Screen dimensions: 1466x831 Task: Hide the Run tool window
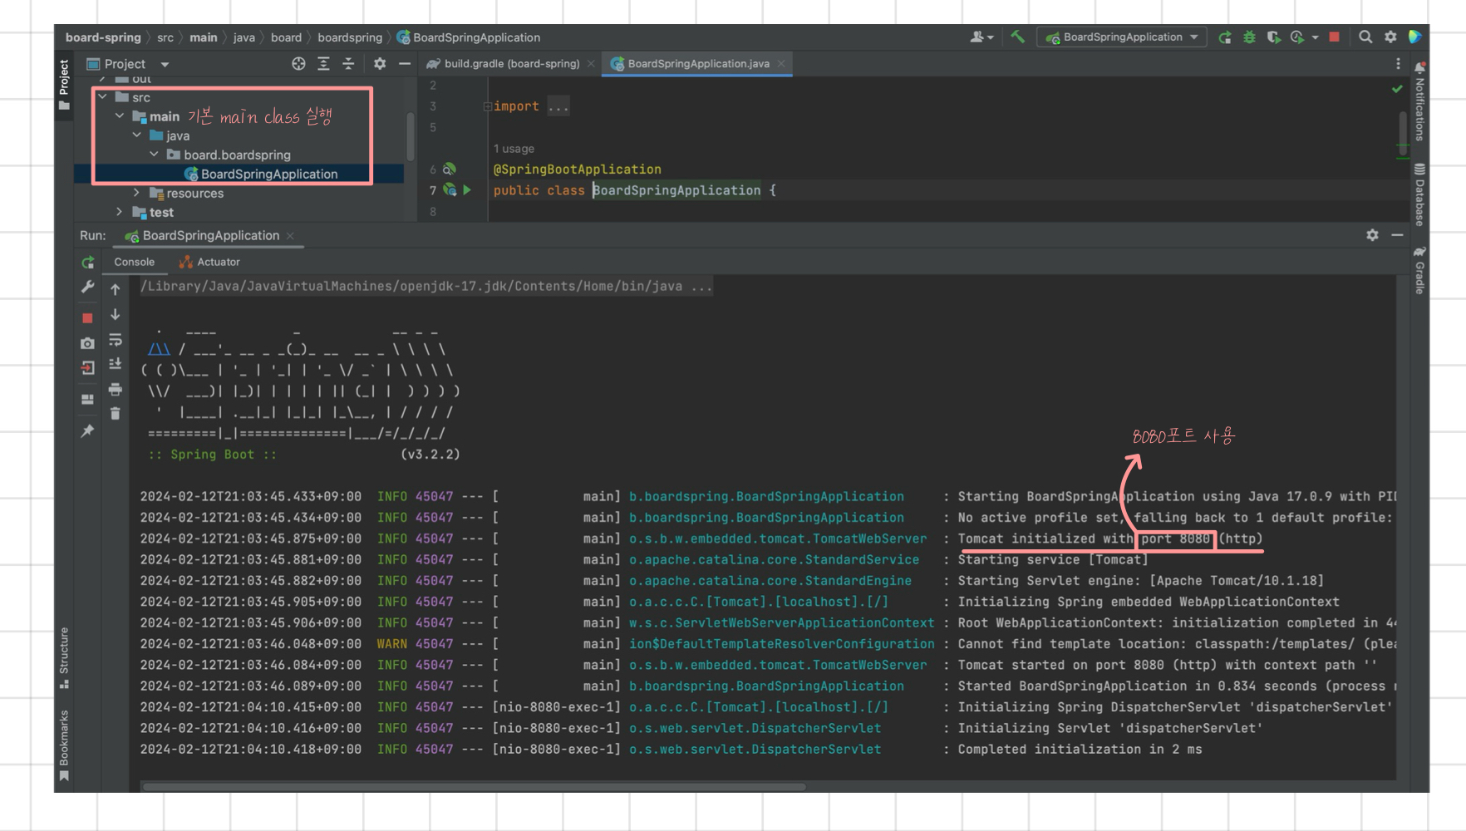[x=1397, y=235]
